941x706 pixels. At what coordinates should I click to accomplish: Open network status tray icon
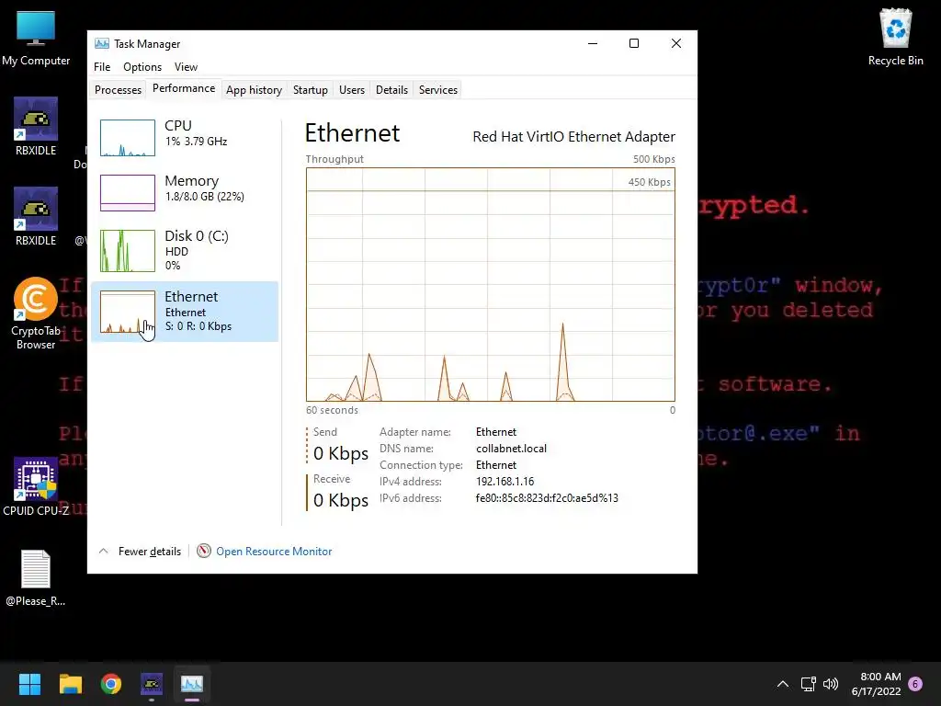(x=808, y=684)
